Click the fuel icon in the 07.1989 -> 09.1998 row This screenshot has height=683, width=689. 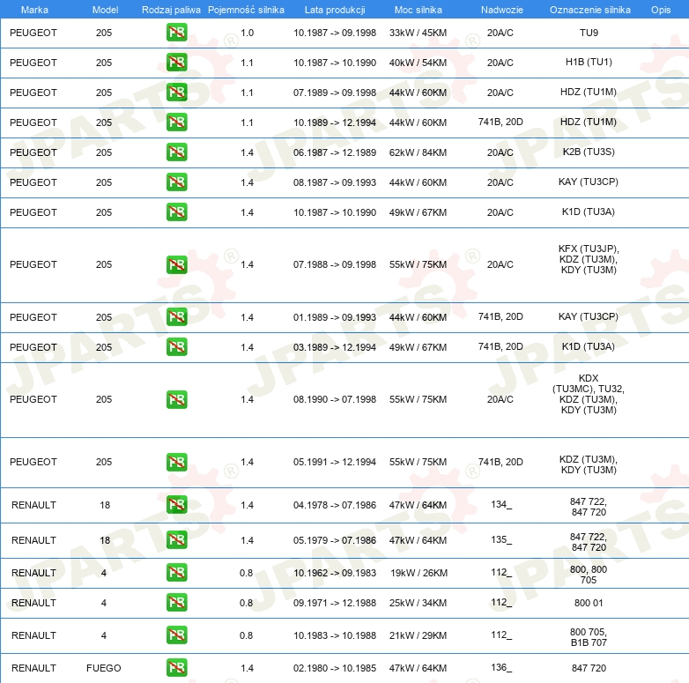tap(176, 93)
